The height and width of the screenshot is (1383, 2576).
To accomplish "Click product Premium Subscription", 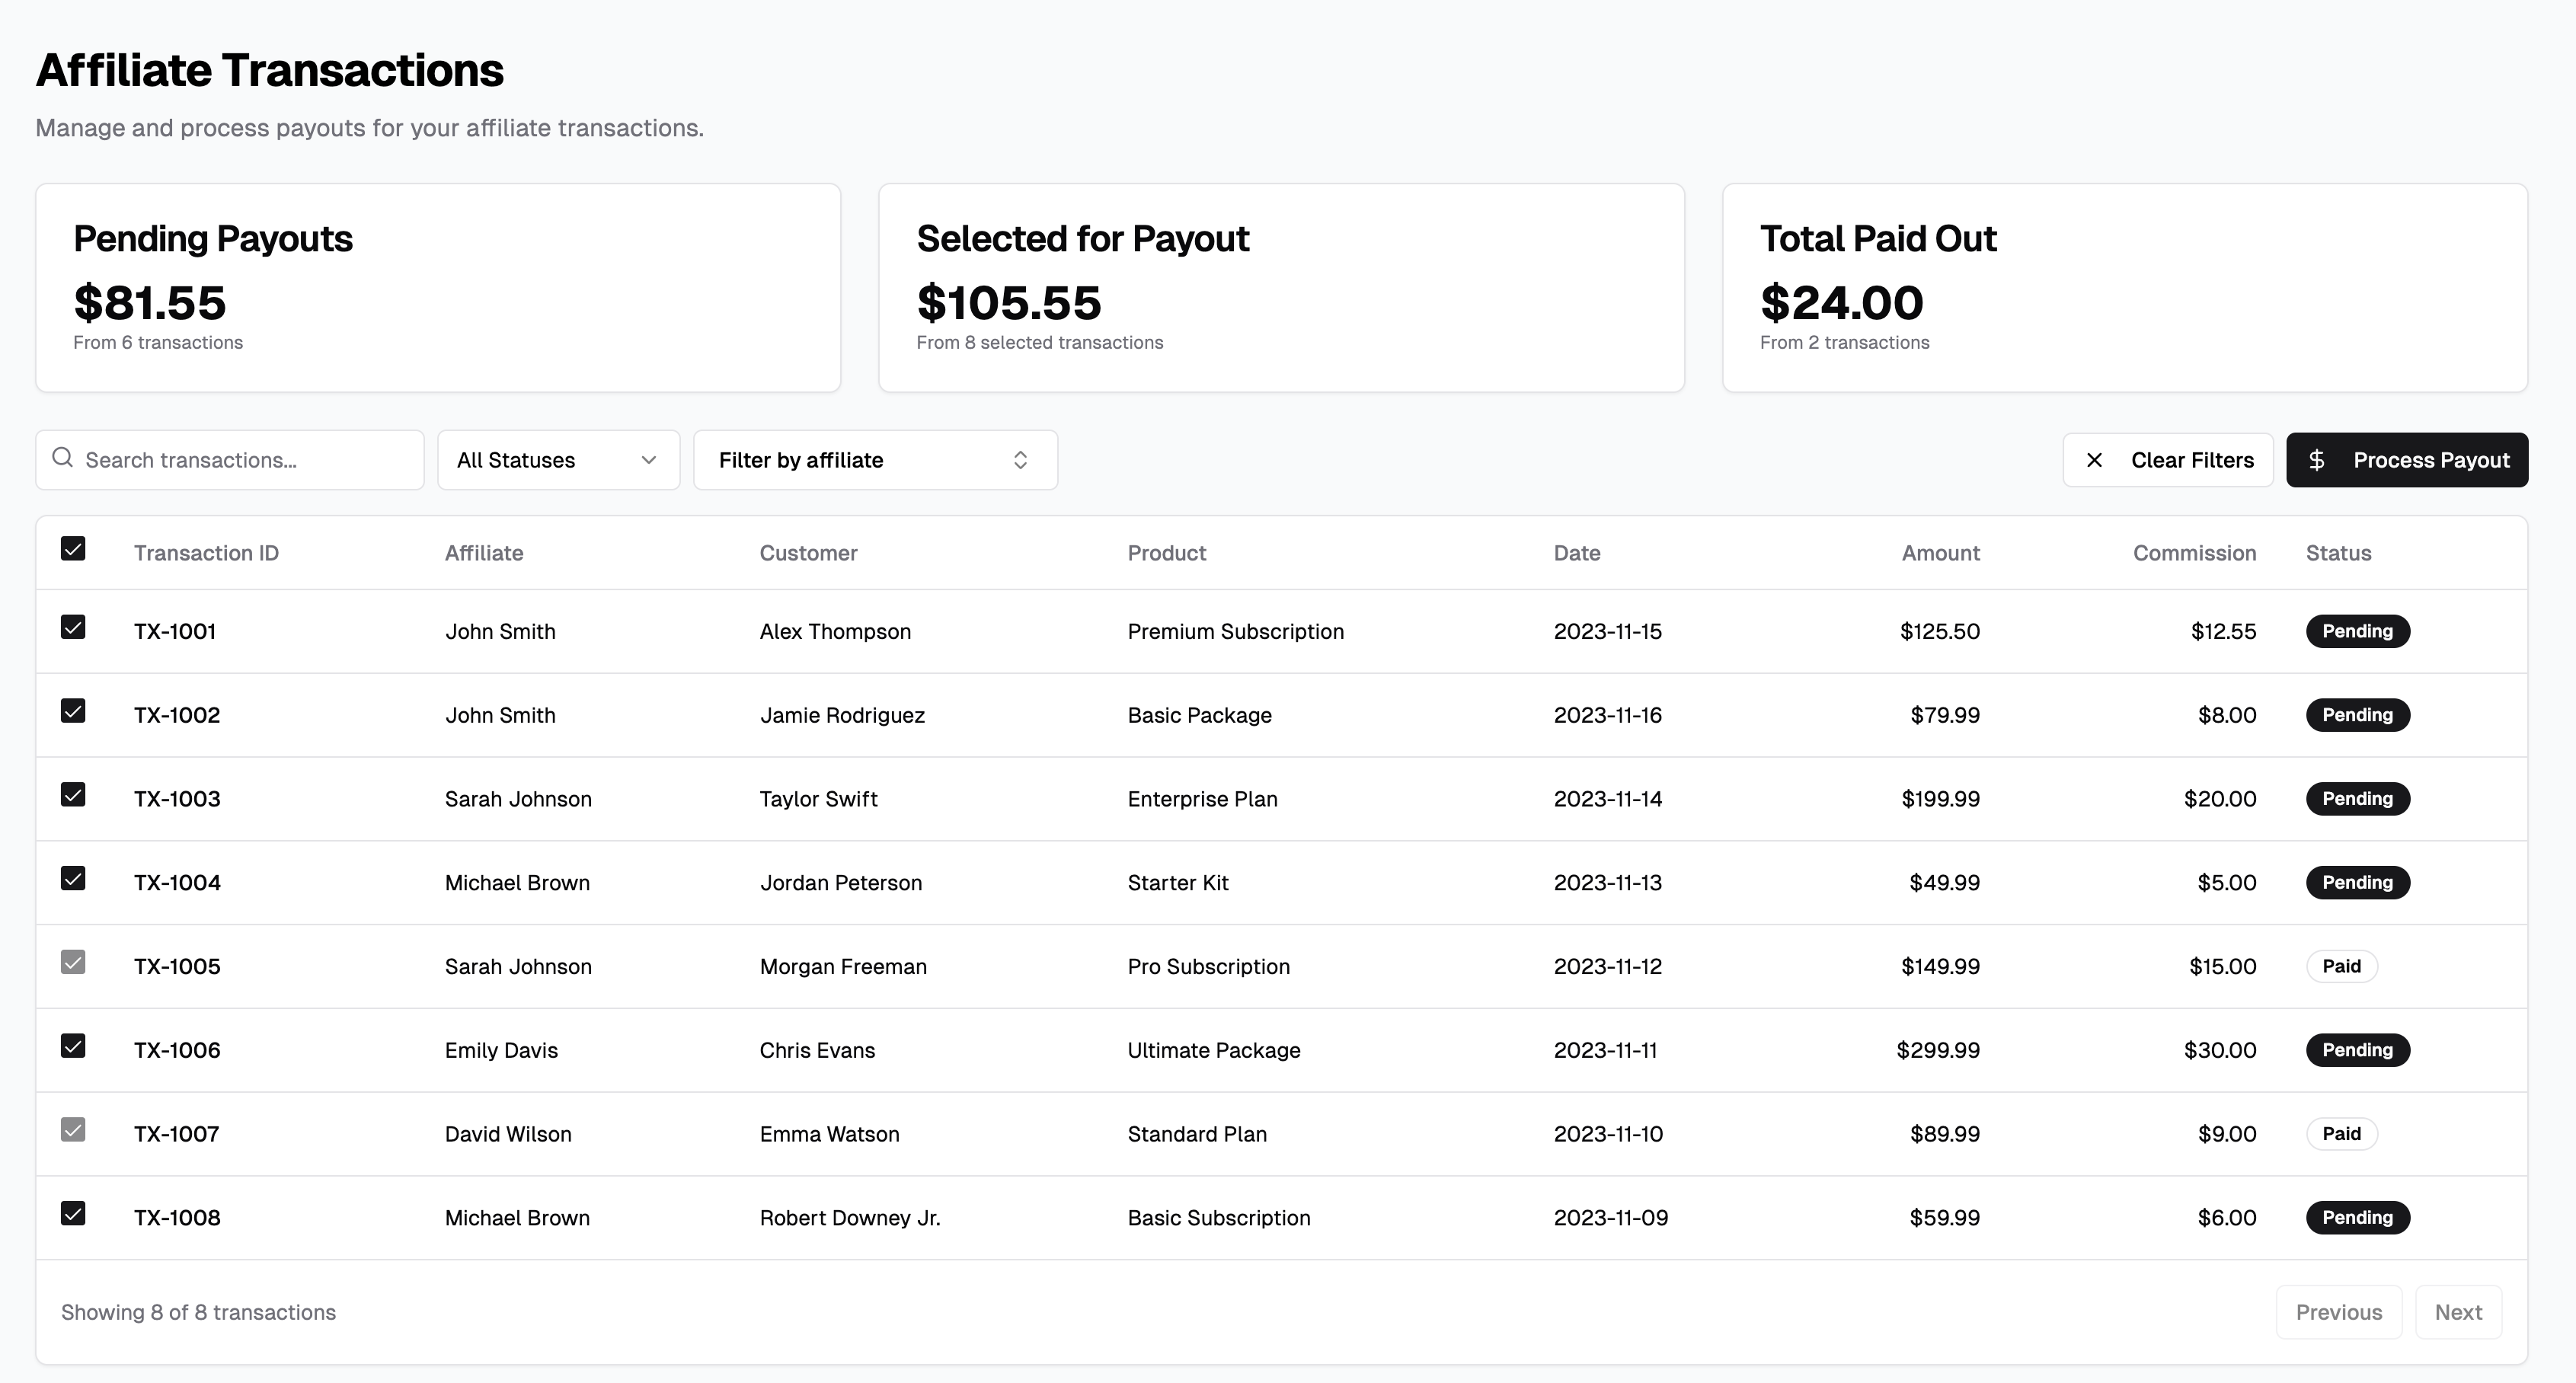I will click(1235, 631).
